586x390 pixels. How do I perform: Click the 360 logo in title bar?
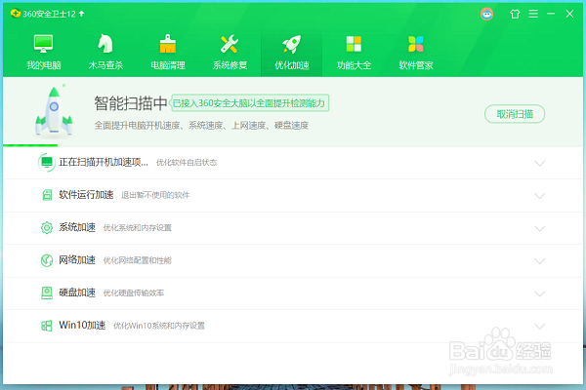tap(16, 14)
